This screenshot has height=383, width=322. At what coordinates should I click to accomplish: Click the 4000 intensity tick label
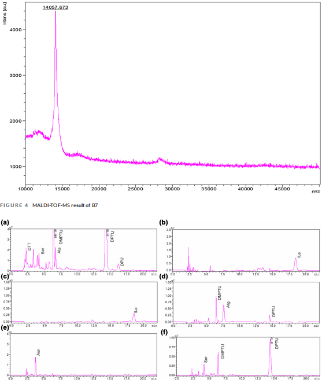click(x=16, y=30)
